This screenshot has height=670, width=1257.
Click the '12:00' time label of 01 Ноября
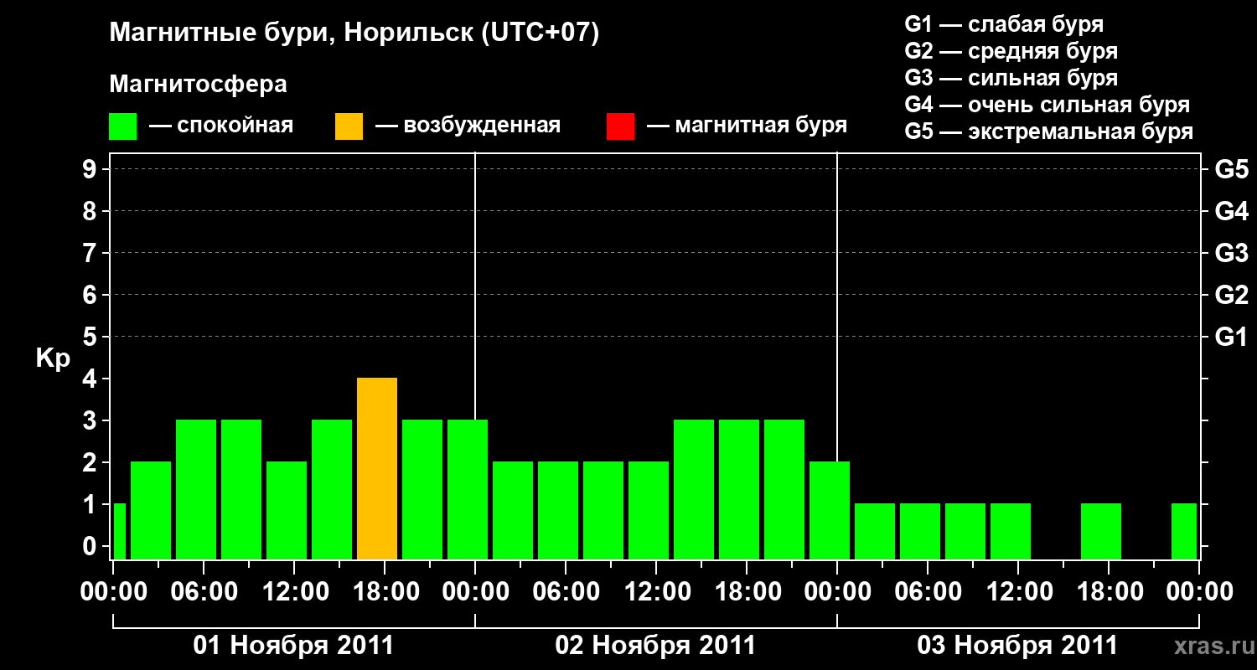coord(294,592)
